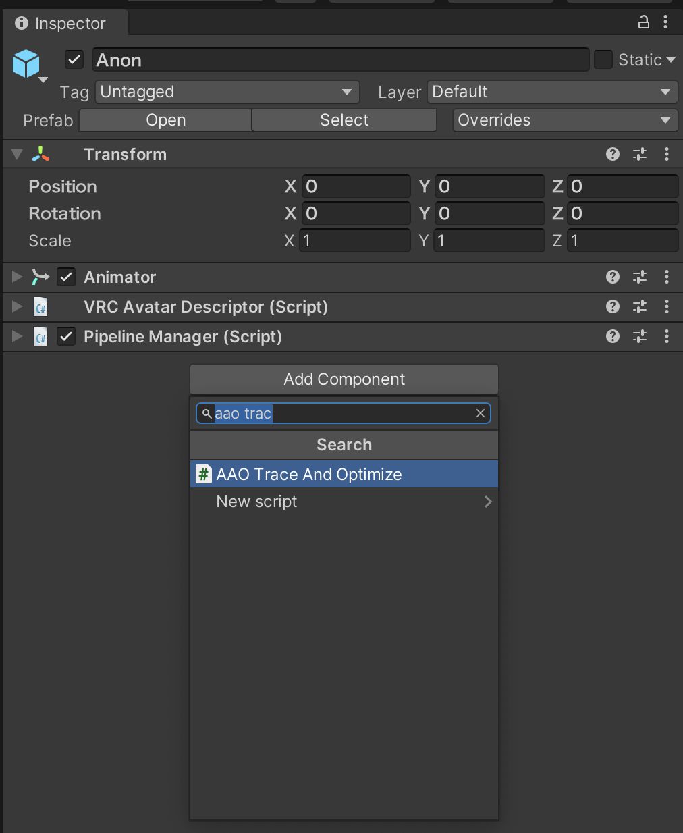Viewport: 683px width, 833px height.
Task: Click AAO Trace And Optimize script icon
Action: click(x=203, y=474)
